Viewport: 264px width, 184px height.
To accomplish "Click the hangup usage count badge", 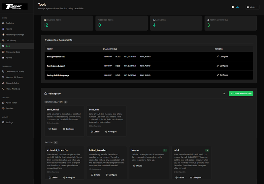I will pos(165,150).
